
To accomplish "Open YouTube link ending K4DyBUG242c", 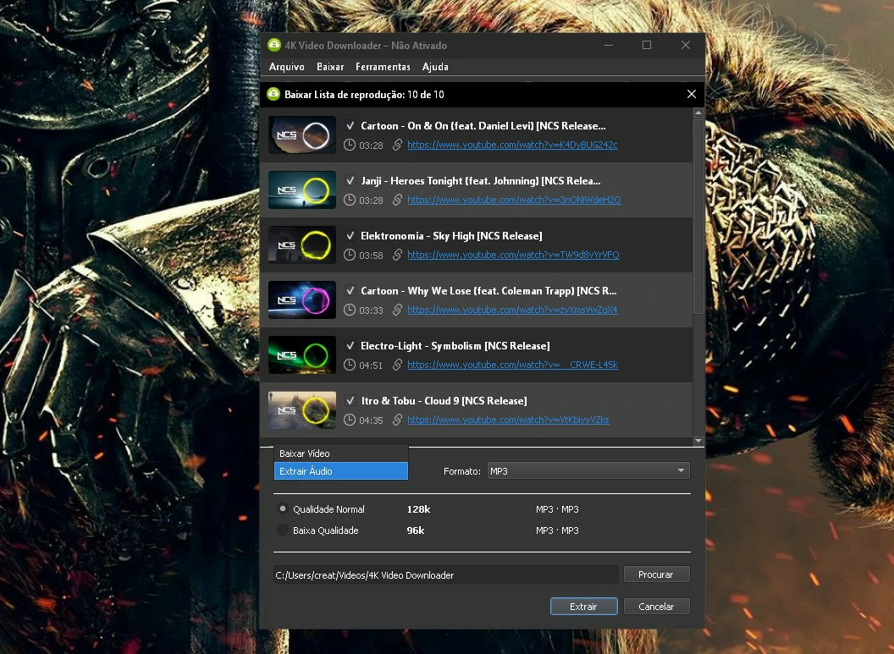I will click(x=512, y=145).
